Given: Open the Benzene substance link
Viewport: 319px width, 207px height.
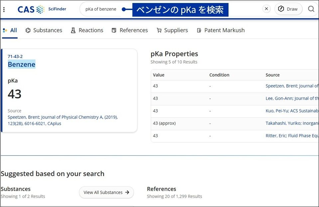Looking at the screenshot, I should 22,65.
